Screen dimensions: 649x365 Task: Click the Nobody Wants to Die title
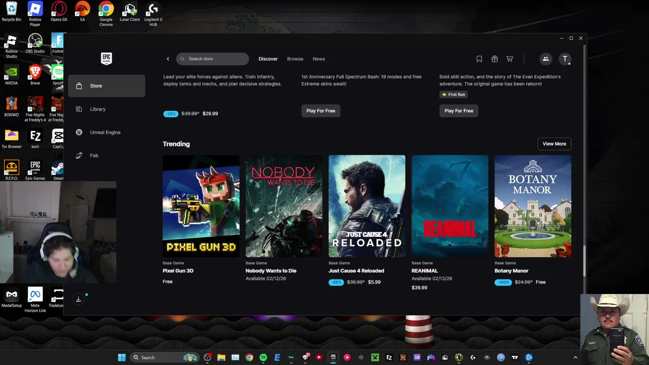[271, 271]
